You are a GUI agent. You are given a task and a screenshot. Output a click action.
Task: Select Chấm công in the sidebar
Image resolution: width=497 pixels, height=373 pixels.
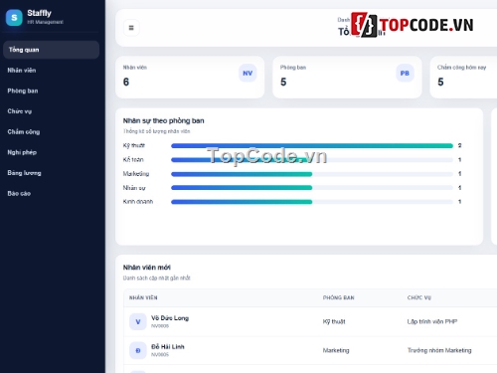[51, 132]
